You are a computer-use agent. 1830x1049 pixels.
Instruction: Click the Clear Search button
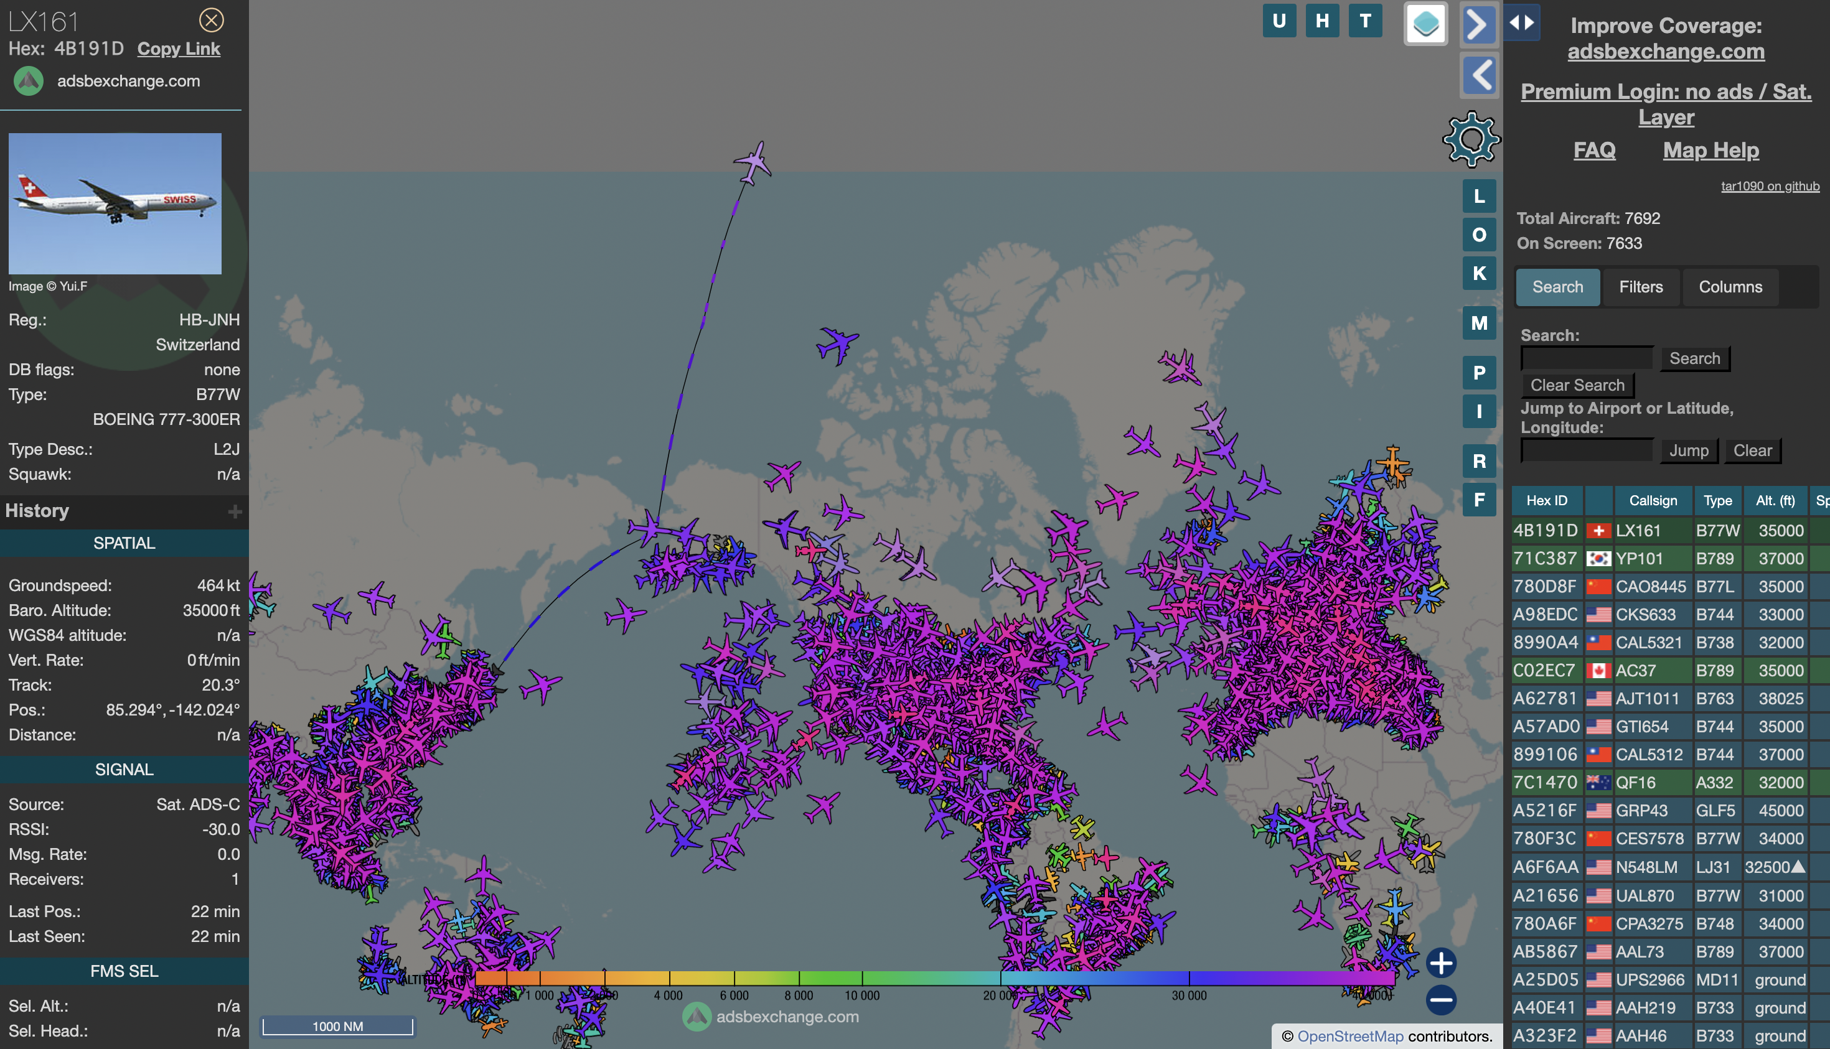pyautogui.click(x=1577, y=386)
